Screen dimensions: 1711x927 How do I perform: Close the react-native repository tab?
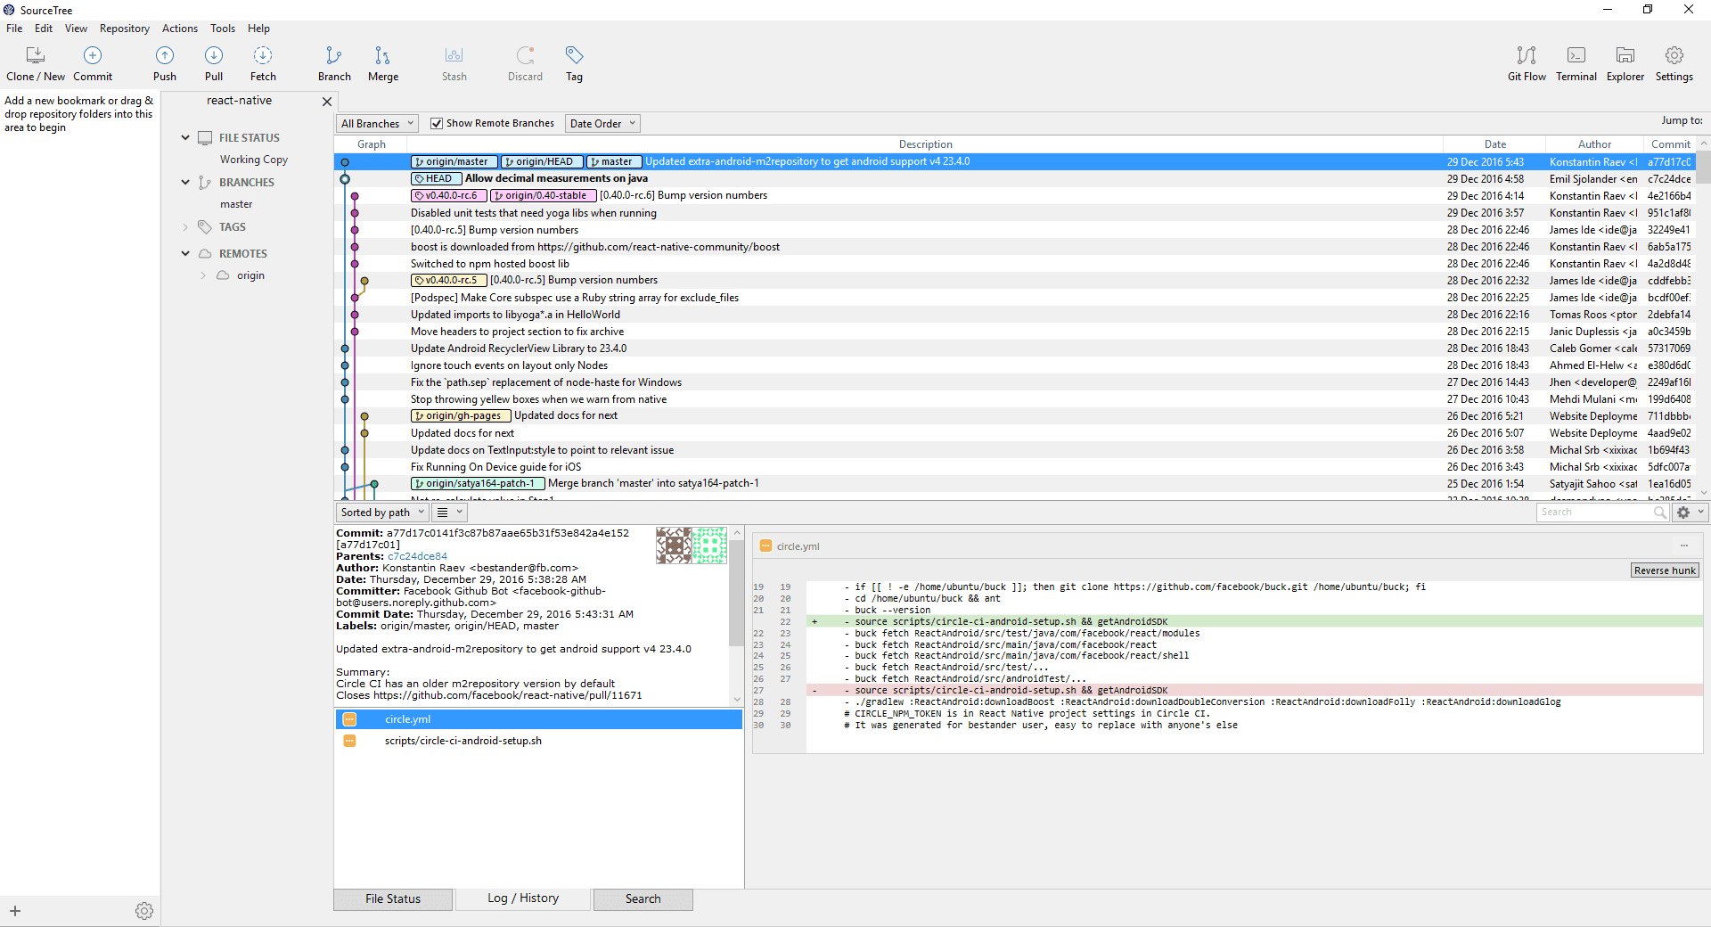327,102
